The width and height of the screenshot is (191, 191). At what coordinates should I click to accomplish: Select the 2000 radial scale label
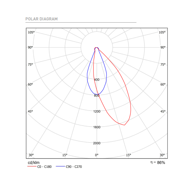[97, 143]
